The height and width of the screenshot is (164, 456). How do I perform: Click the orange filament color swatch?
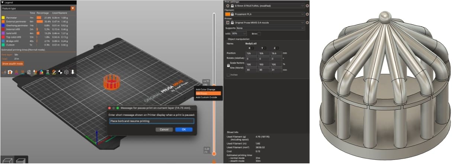pyautogui.click(x=228, y=14)
